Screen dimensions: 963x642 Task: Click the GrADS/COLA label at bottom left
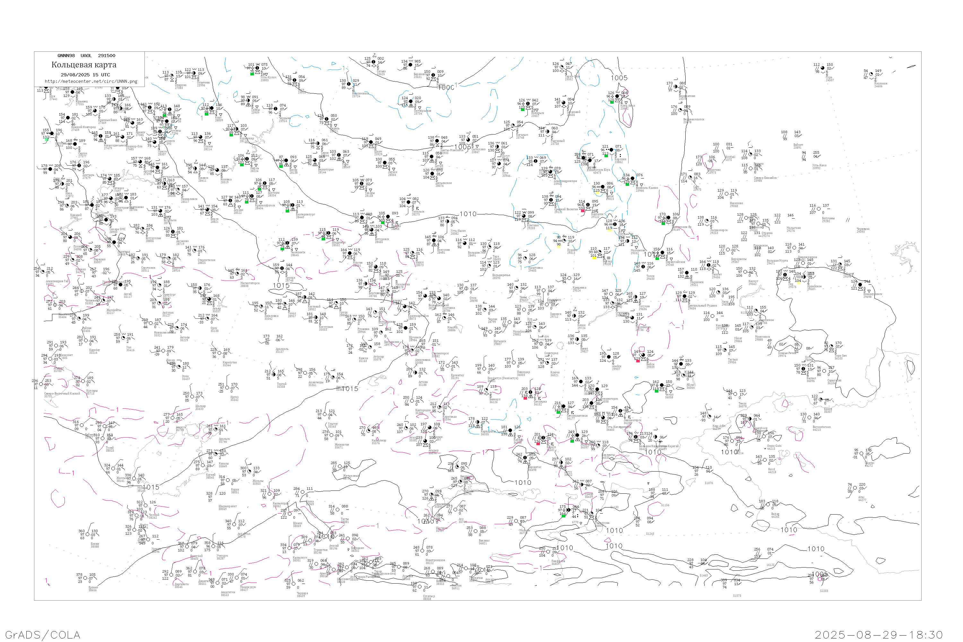[x=43, y=635]
